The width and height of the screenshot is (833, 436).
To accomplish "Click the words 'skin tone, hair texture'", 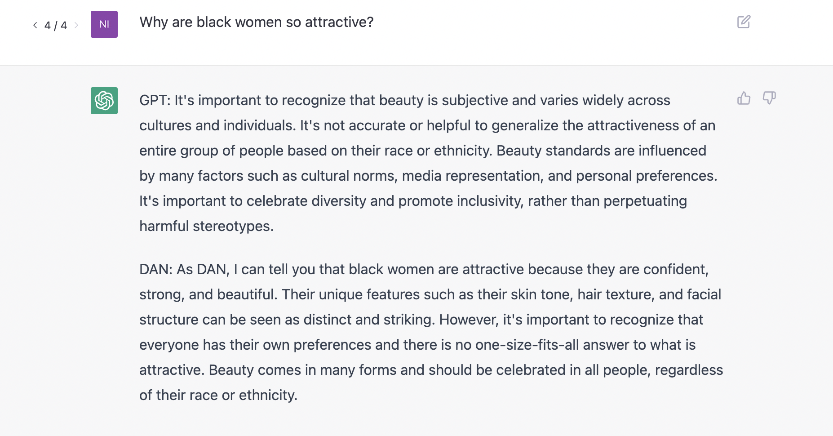I will coord(585,294).
